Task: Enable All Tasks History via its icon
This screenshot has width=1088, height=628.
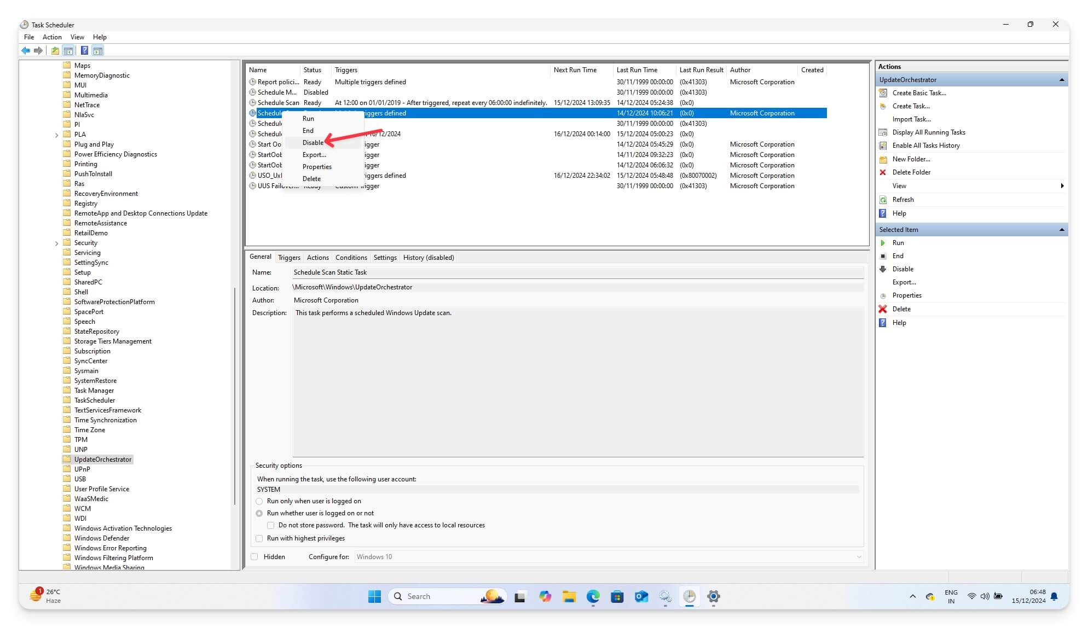Action: pos(883,145)
